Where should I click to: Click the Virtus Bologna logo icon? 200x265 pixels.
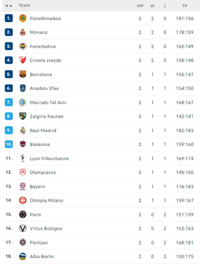23,228
